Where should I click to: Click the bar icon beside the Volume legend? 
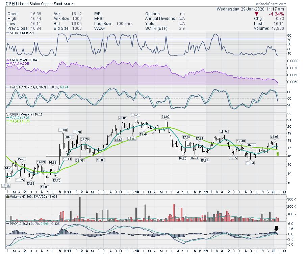7,197
